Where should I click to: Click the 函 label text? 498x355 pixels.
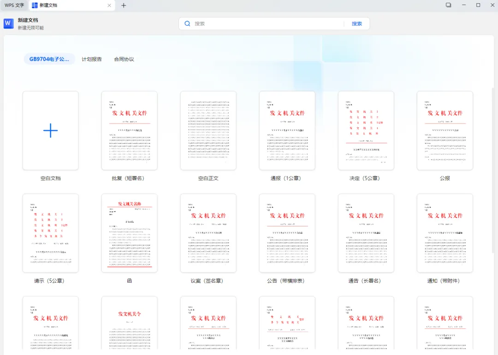[x=129, y=281]
